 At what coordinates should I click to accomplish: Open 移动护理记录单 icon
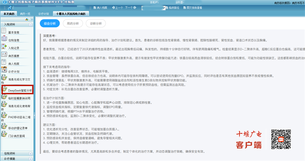[x=4, y=126]
